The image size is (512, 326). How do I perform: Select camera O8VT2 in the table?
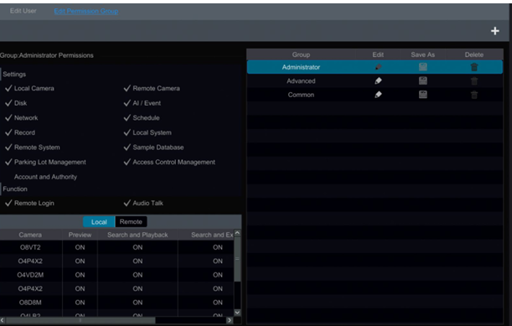click(30, 247)
